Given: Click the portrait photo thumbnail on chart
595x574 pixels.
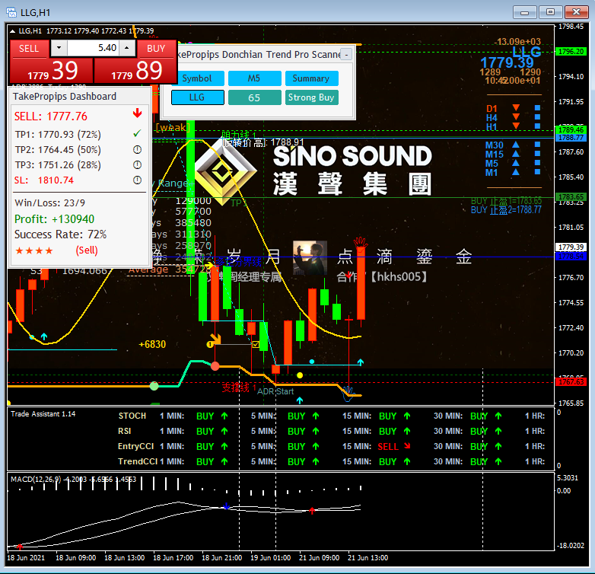Looking at the screenshot, I should (310, 258).
